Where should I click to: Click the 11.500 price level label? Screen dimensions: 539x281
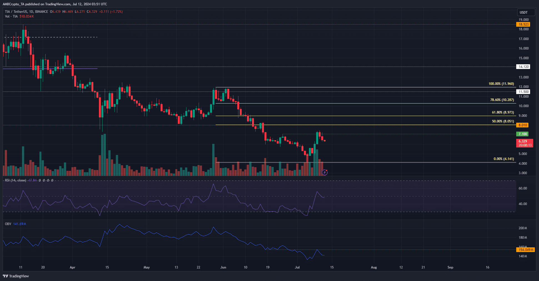point(523,92)
